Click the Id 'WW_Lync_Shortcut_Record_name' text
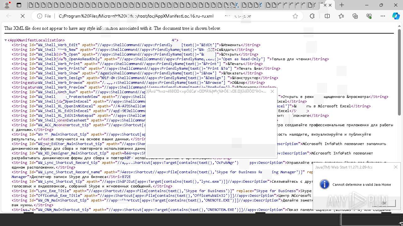 tap(69, 172)
